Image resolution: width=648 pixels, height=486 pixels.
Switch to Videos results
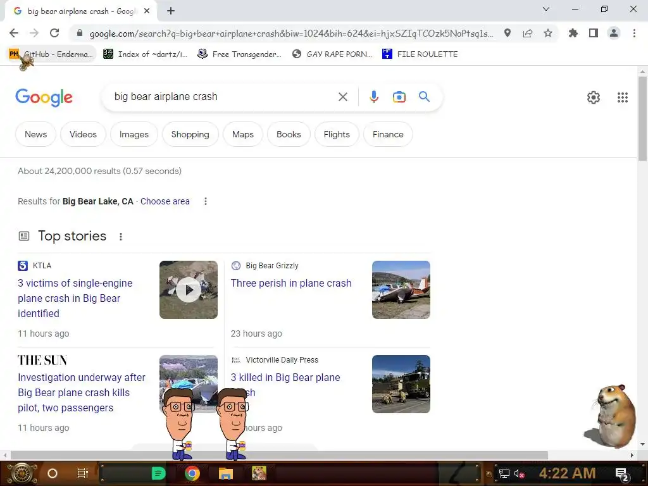(83, 134)
